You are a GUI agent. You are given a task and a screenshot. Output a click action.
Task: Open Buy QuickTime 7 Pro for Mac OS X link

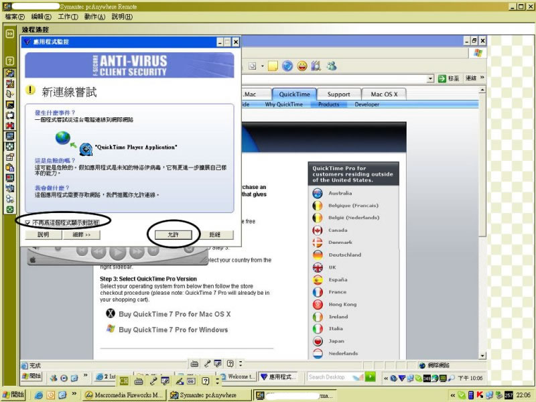pos(174,314)
